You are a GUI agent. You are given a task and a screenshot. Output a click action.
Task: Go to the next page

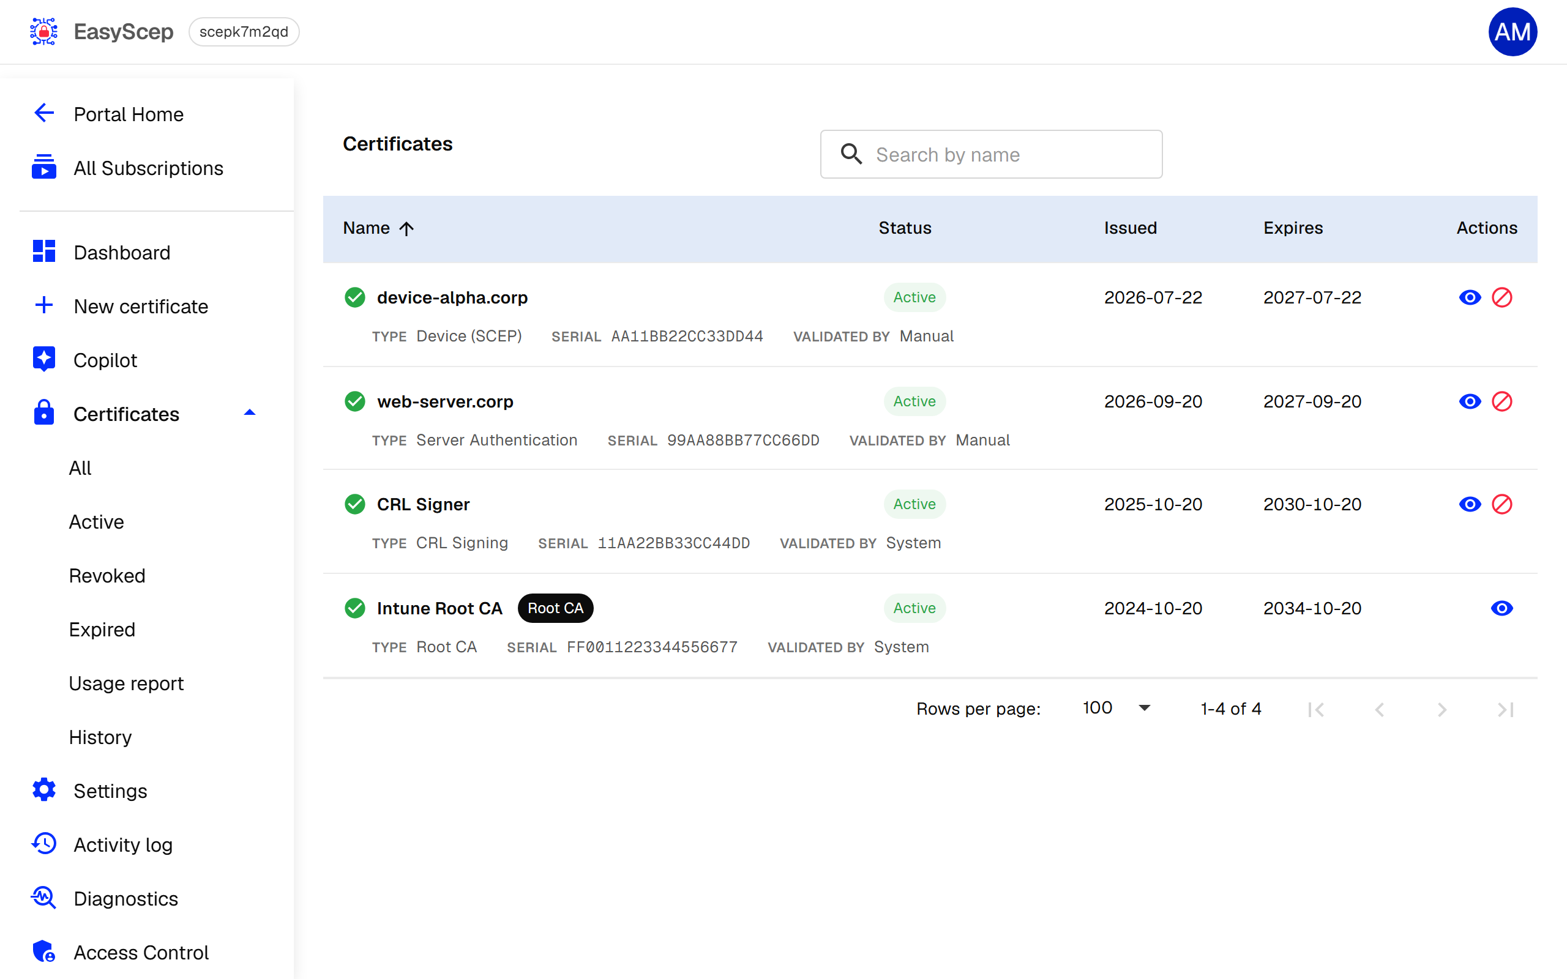(x=1442, y=710)
